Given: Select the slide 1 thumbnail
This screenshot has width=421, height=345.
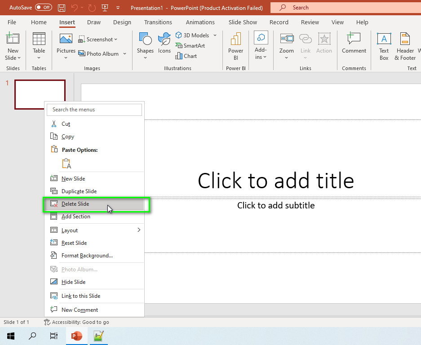Looking at the screenshot, I should pyautogui.click(x=40, y=94).
